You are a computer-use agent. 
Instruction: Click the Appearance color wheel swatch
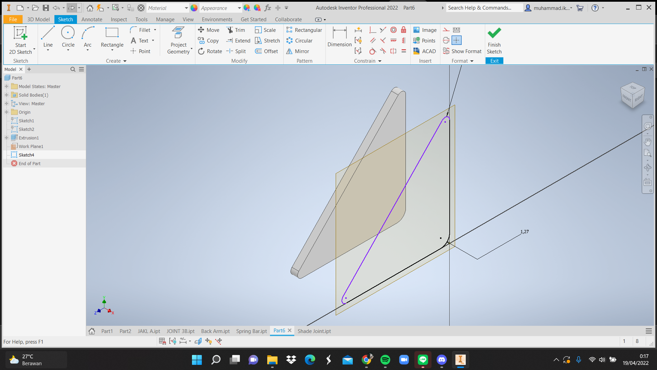tap(194, 8)
